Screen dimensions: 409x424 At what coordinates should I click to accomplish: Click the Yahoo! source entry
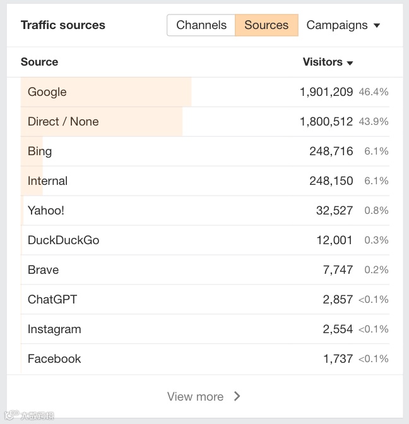(x=46, y=211)
